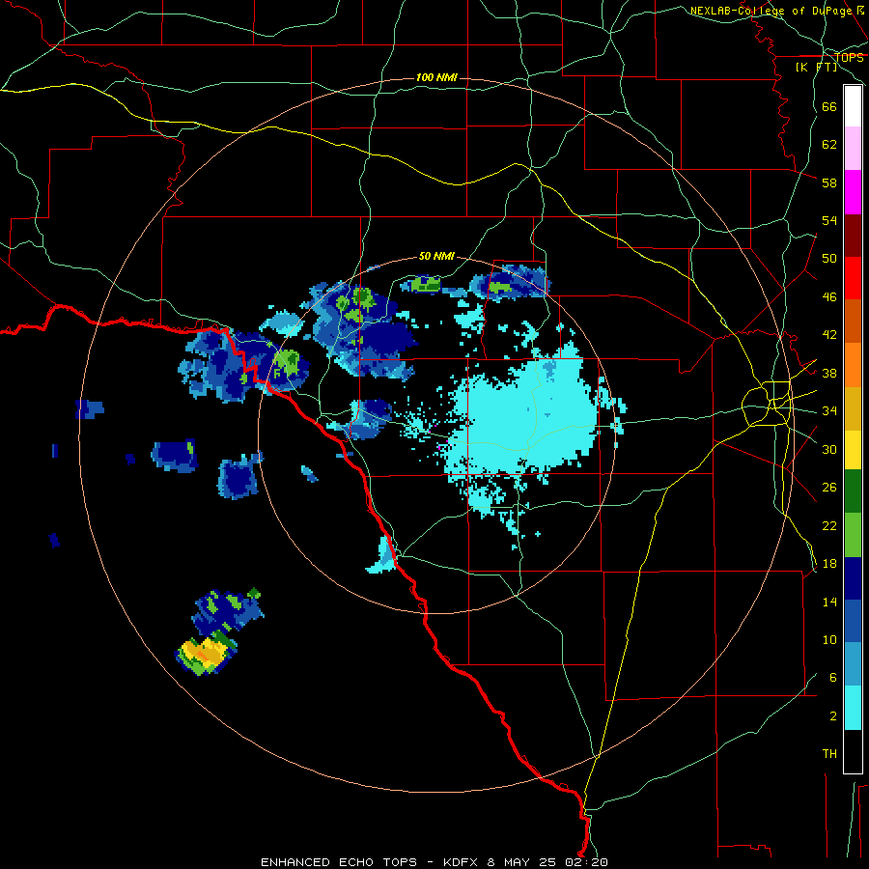Image resolution: width=869 pixels, height=869 pixels.
Task: Click the KDFX station identifier
Action: click(x=460, y=862)
